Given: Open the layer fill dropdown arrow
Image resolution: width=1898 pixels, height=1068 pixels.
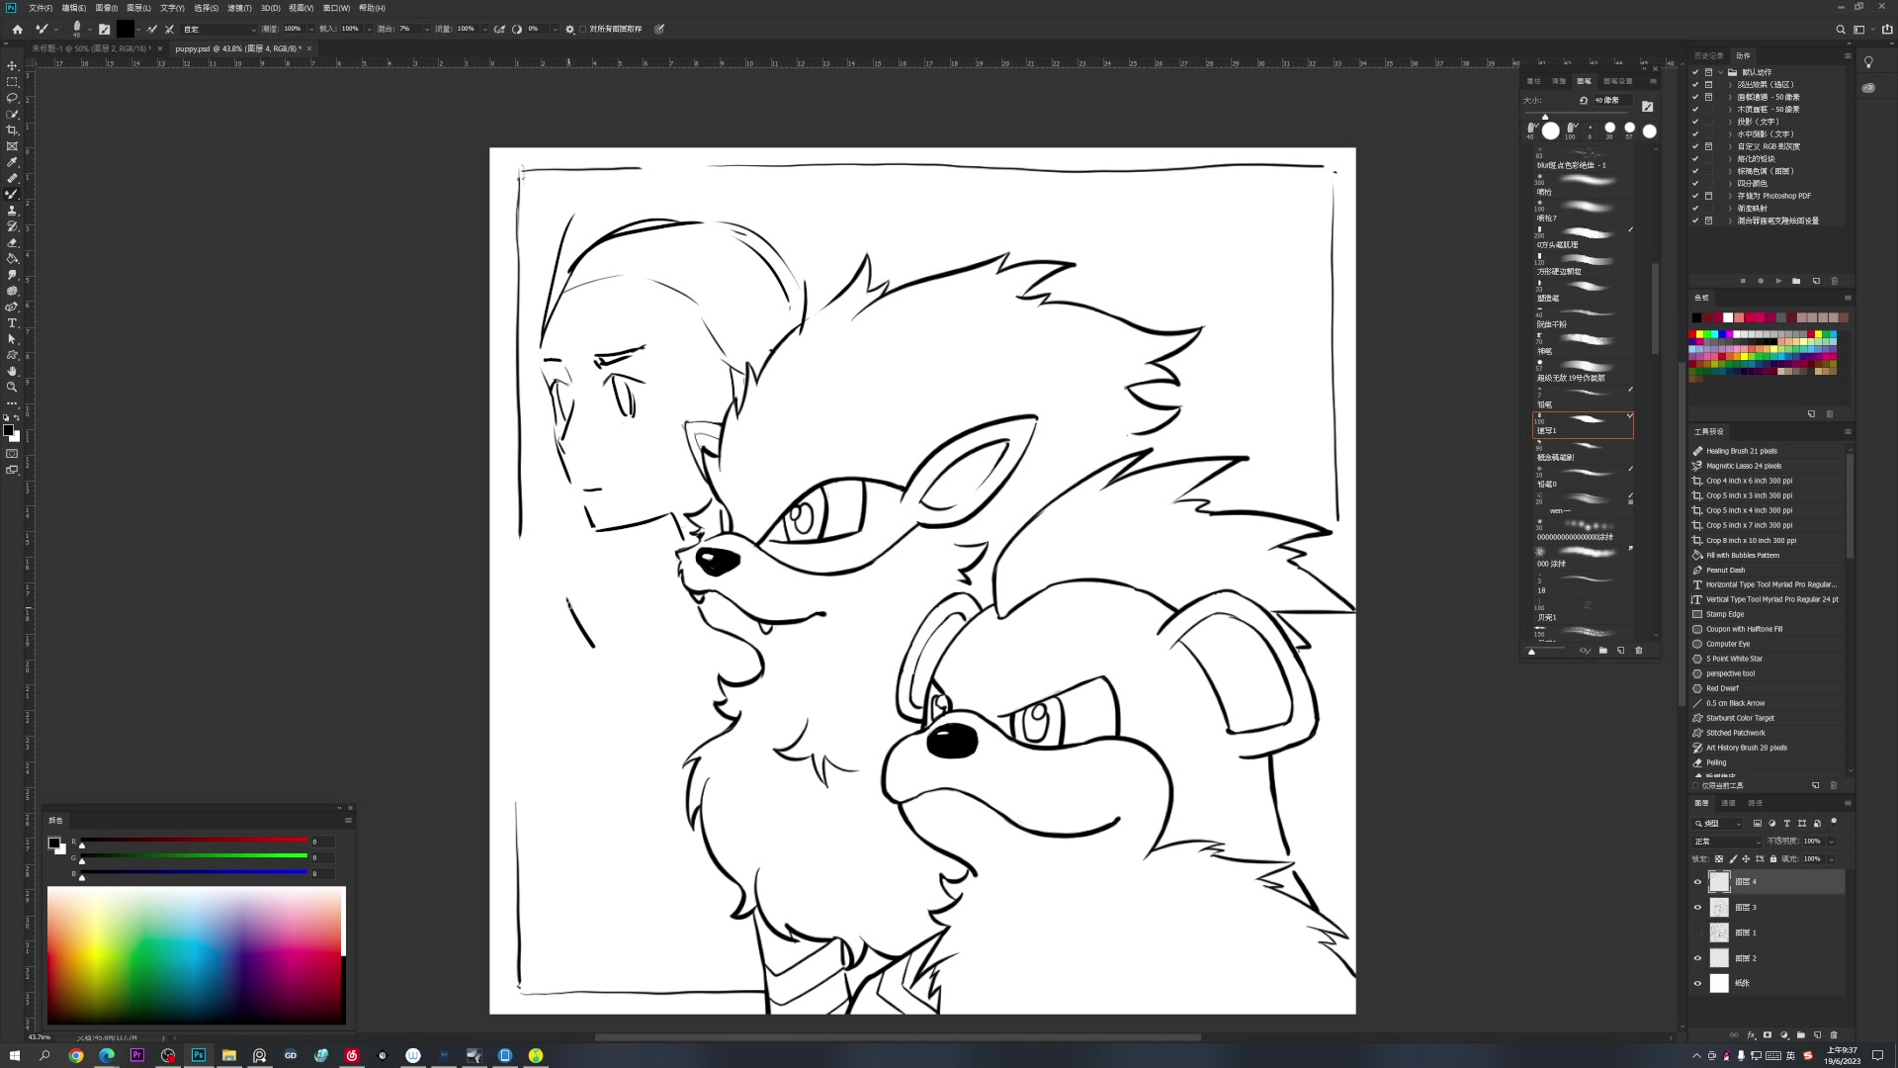Looking at the screenshot, I should click(x=1832, y=858).
